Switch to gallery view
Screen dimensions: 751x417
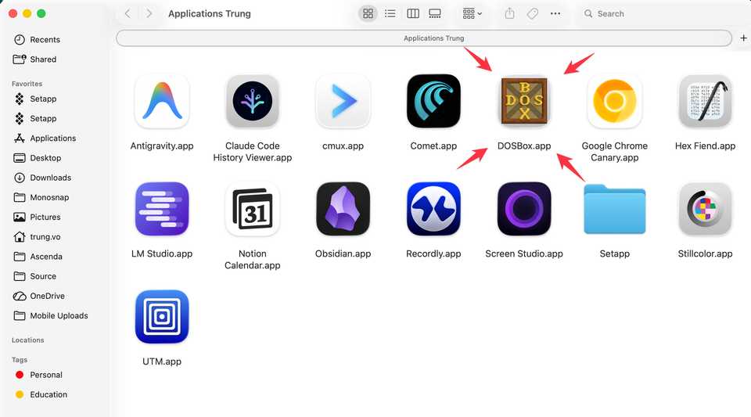tap(435, 13)
